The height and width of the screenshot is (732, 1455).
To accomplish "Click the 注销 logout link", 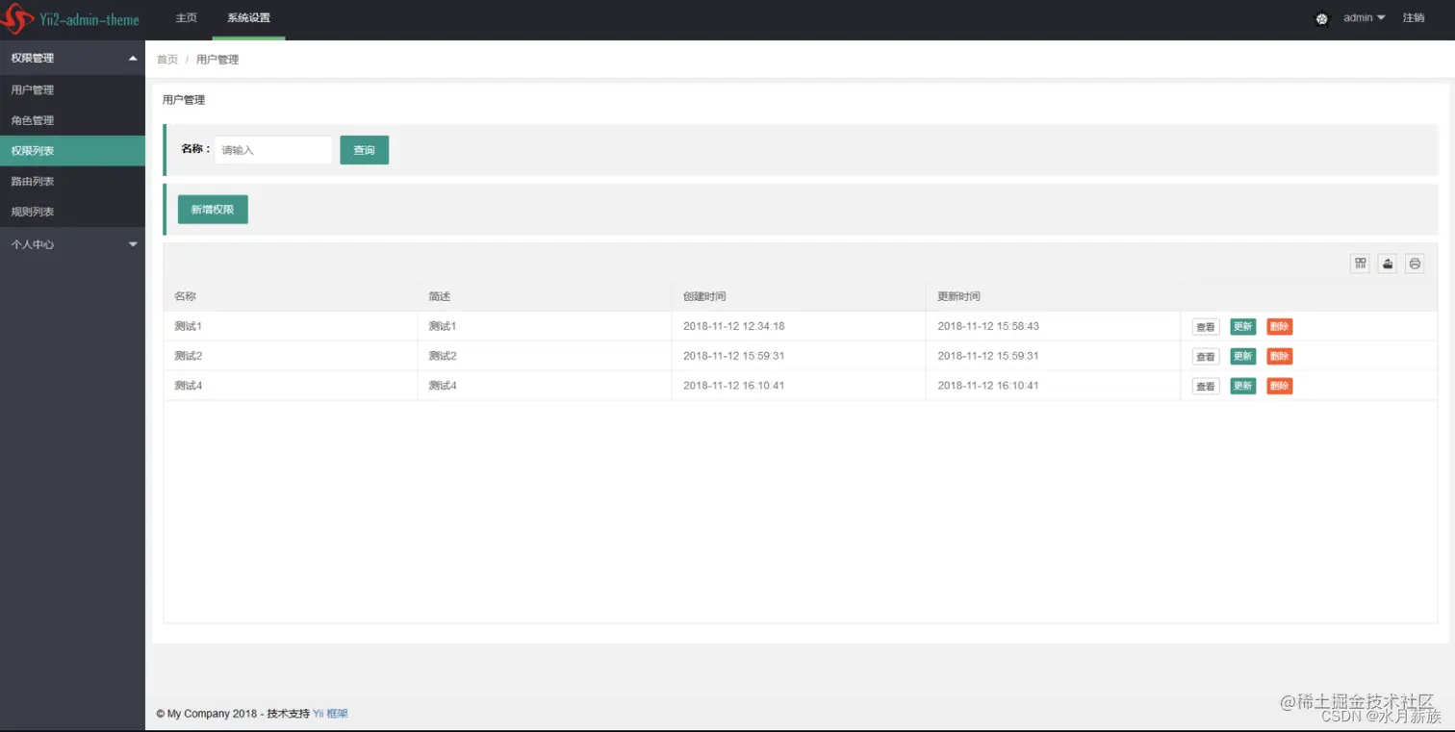I will click(x=1414, y=18).
